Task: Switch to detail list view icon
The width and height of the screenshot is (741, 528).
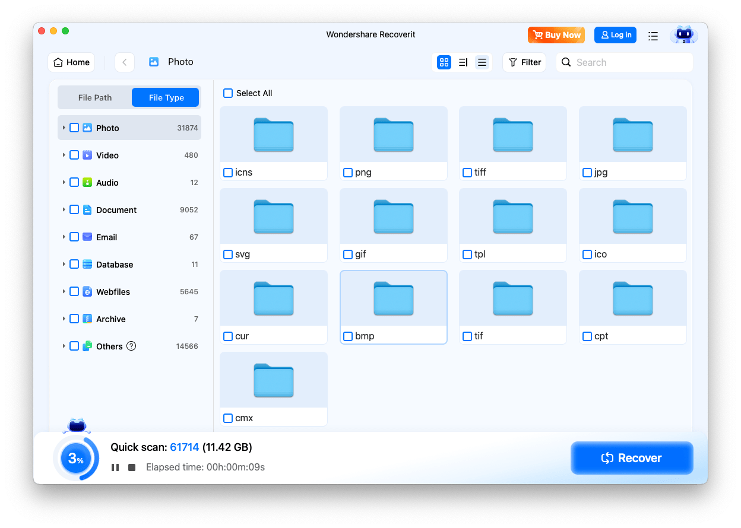Action: click(463, 62)
